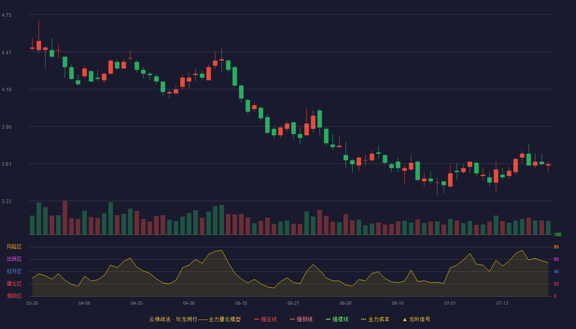This screenshot has width=576, height=329.
Task: Click the 03-26 date axis label
Action: coord(32,303)
